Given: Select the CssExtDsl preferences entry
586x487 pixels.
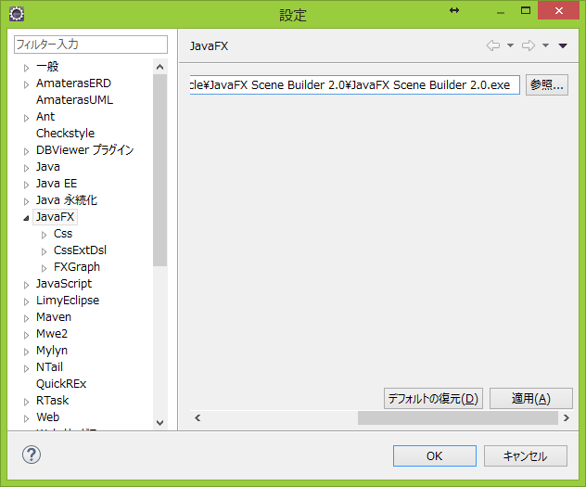Looking at the screenshot, I should coord(80,250).
